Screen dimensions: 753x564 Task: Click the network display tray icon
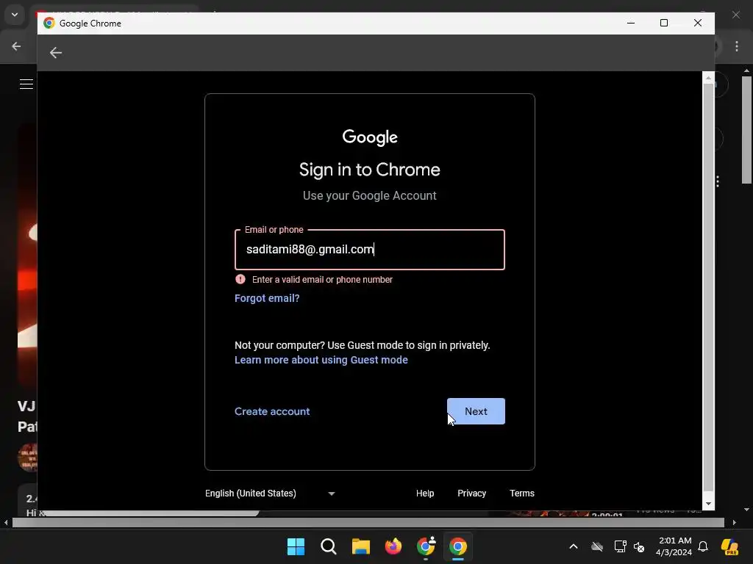coord(620,546)
